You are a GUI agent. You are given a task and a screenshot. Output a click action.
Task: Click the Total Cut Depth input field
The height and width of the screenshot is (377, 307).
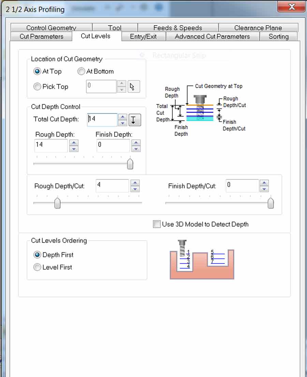102,120
